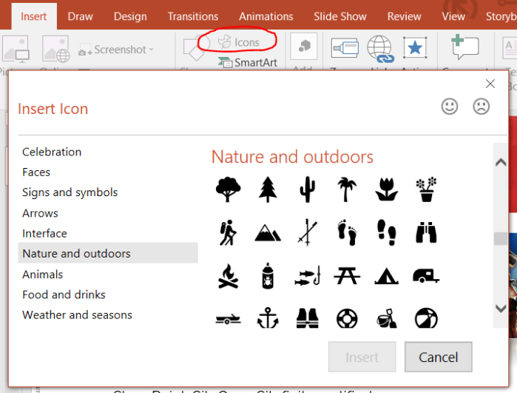
Task: Select the bare footprints icon
Action: (347, 232)
